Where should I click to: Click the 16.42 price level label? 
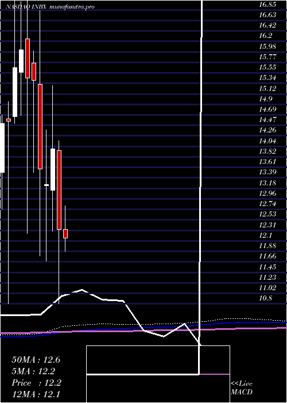pyautogui.click(x=267, y=25)
